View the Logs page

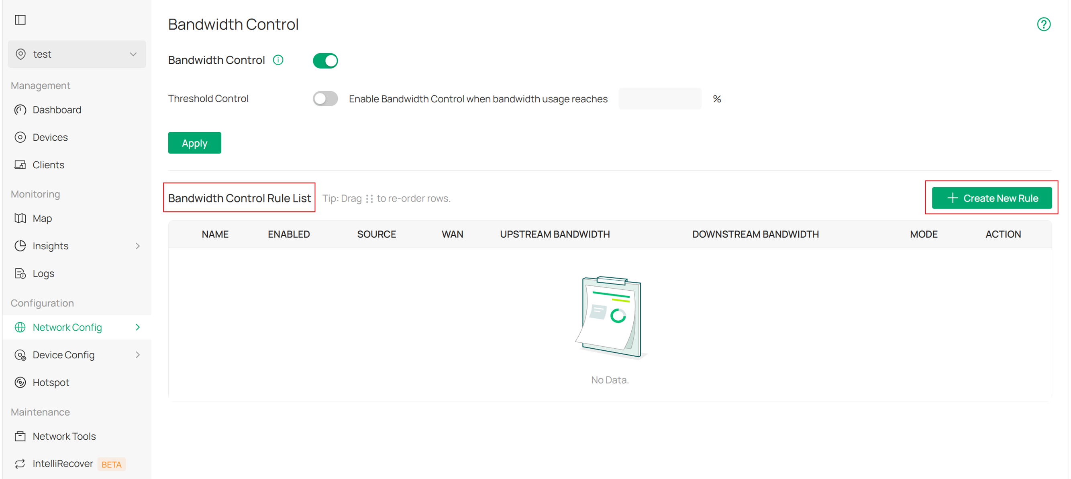[x=43, y=273]
